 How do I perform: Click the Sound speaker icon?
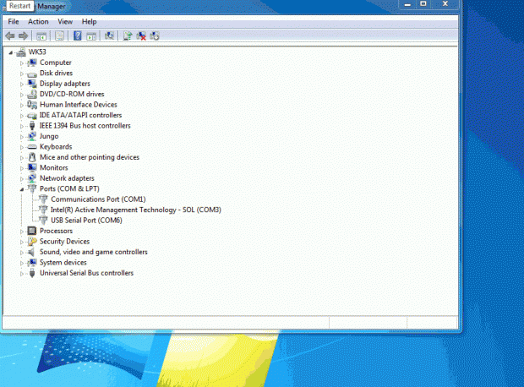point(32,252)
